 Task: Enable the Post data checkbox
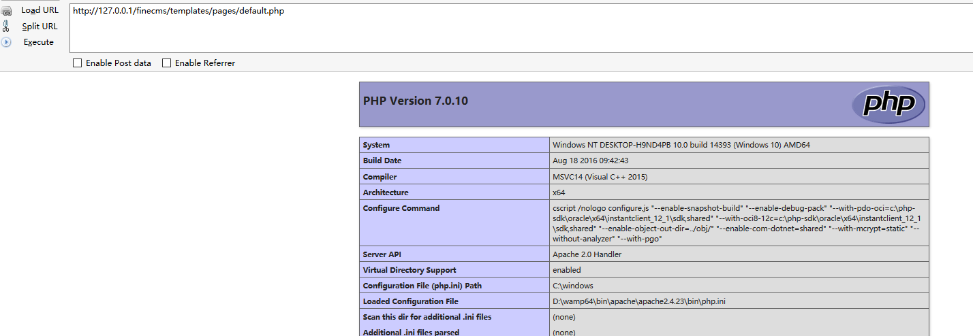(78, 63)
